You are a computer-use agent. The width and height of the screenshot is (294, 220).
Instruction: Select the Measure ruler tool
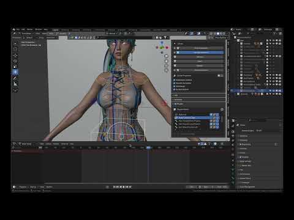(x=15, y=84)
